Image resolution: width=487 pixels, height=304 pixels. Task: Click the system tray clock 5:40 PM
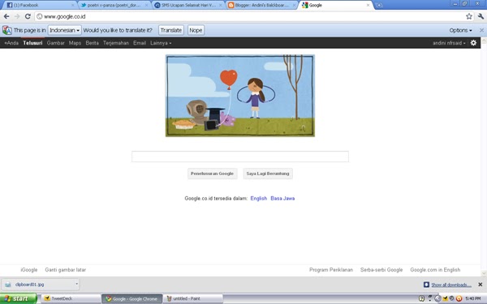[473, 298]
